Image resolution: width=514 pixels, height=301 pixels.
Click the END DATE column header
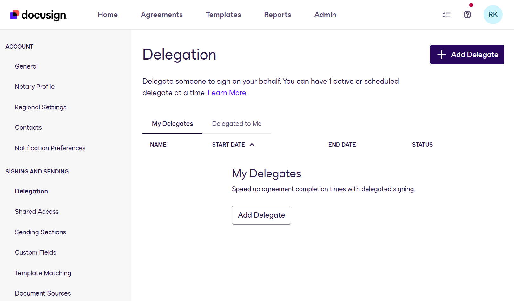click(342, 145)
